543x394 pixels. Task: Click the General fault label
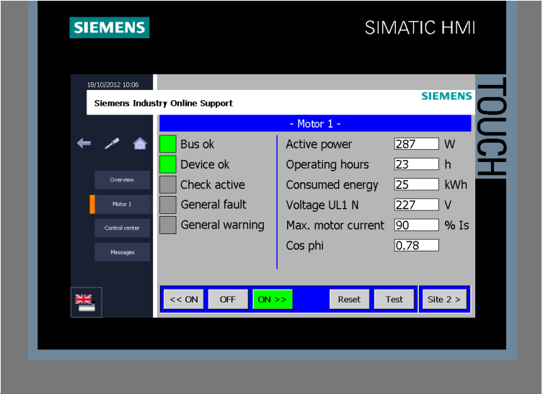point(213,205)
